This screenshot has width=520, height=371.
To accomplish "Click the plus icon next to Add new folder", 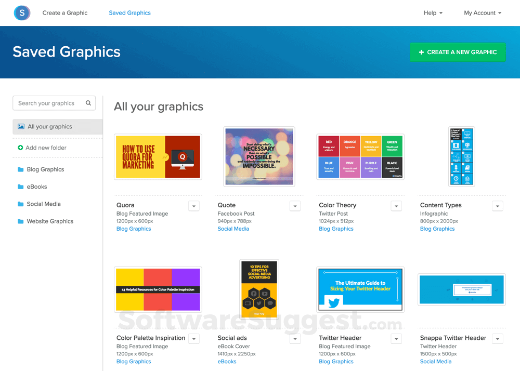I will tap(20, 148).
